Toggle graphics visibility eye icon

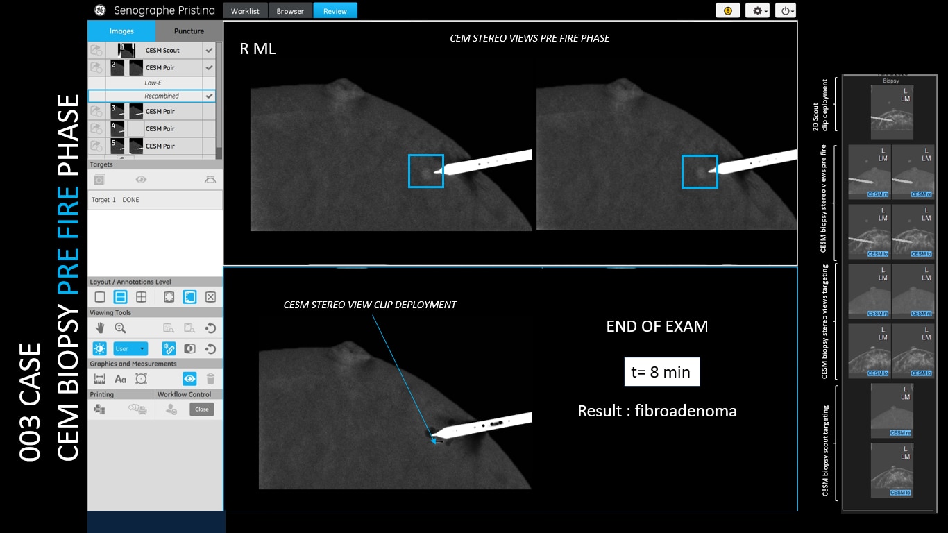point(189,379)
